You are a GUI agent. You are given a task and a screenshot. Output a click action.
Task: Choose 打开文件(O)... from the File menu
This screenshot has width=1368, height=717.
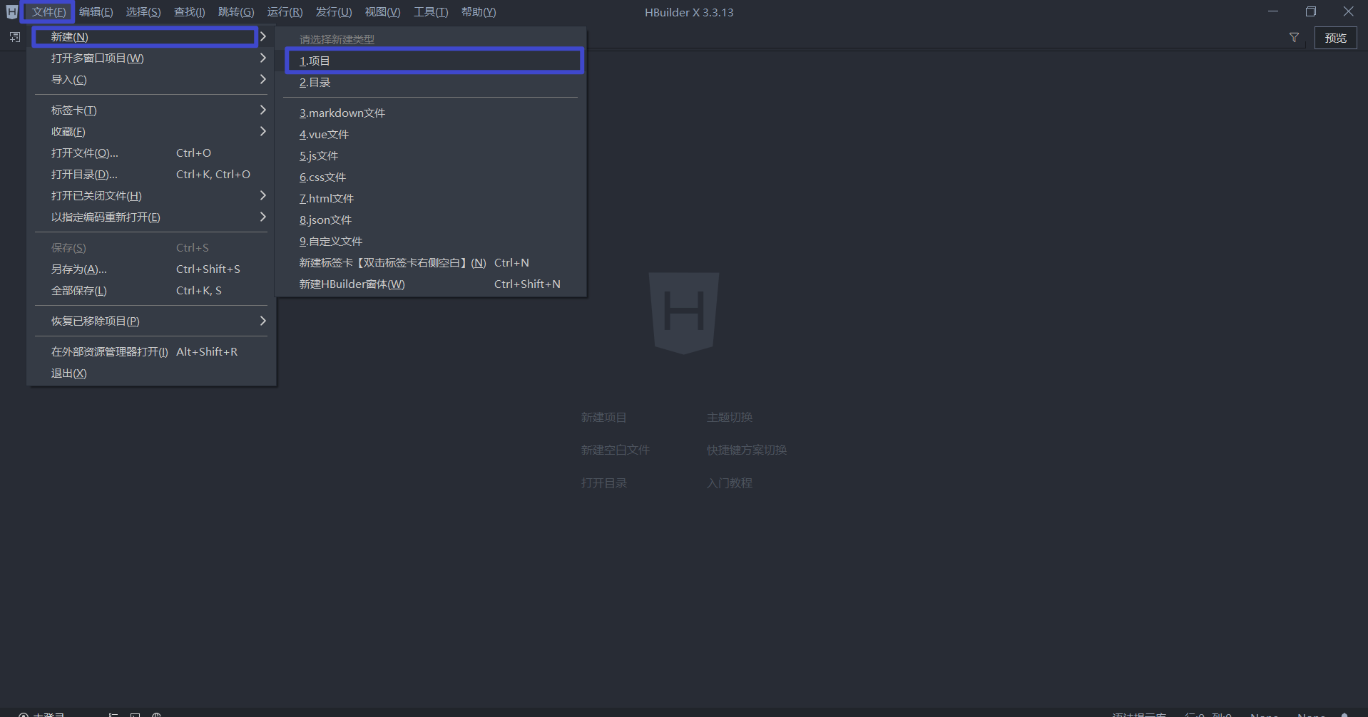(150, 153)
